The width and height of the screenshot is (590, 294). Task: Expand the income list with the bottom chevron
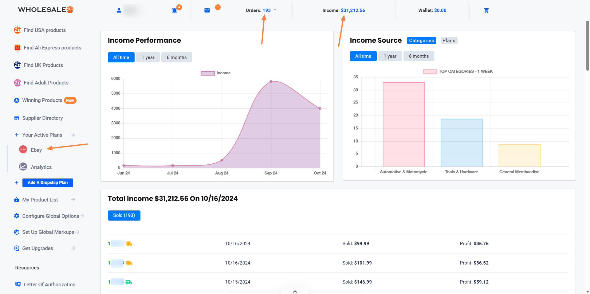[x=295, y=291]
